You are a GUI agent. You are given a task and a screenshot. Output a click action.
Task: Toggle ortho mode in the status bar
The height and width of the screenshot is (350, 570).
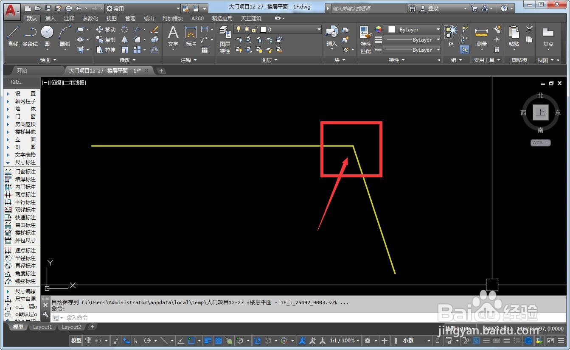coord(137,340)
